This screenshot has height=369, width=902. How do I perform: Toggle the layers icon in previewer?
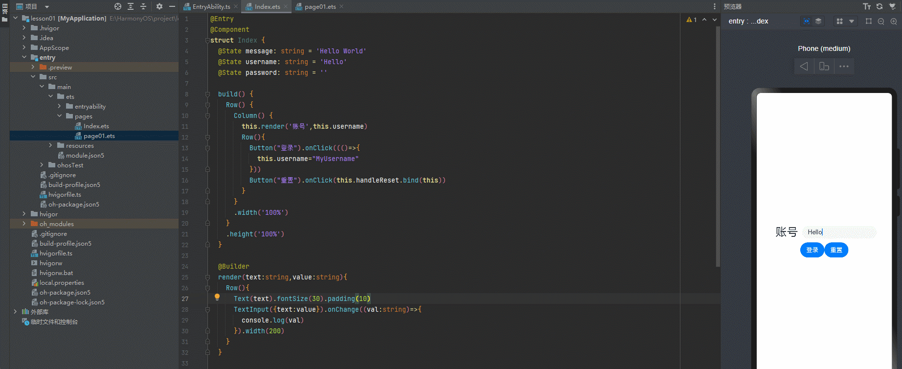point(818,21)
